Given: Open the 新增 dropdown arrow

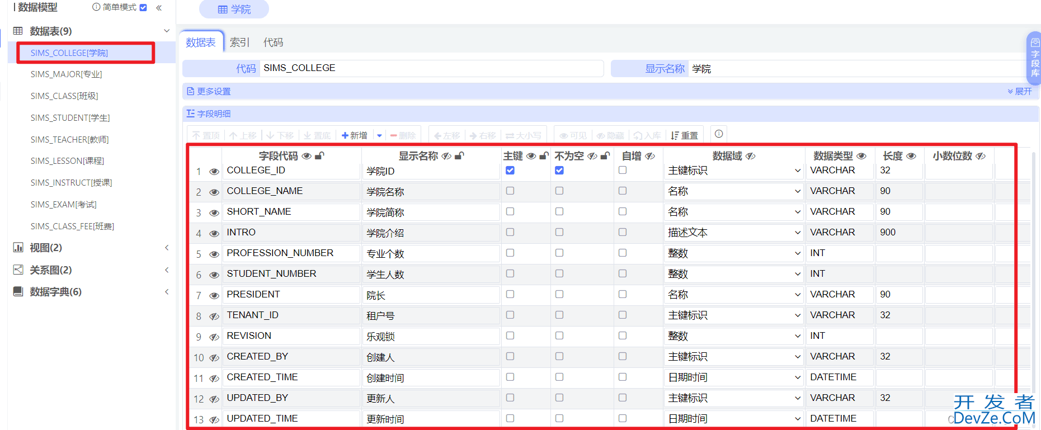Looking at the screenshot, I should [x=379, y=135].
